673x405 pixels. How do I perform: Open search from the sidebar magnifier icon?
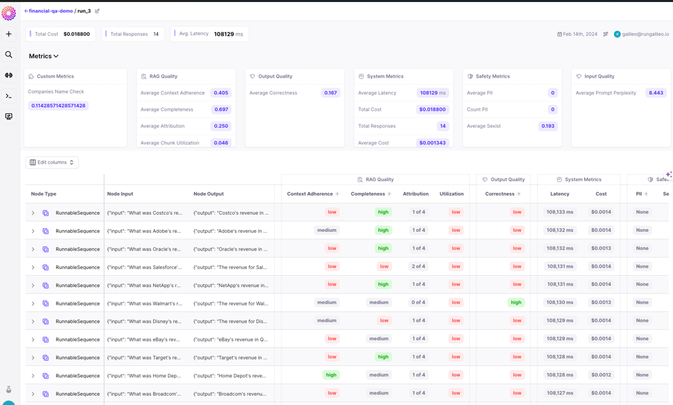pyautogui.click(x=9, y=55)
